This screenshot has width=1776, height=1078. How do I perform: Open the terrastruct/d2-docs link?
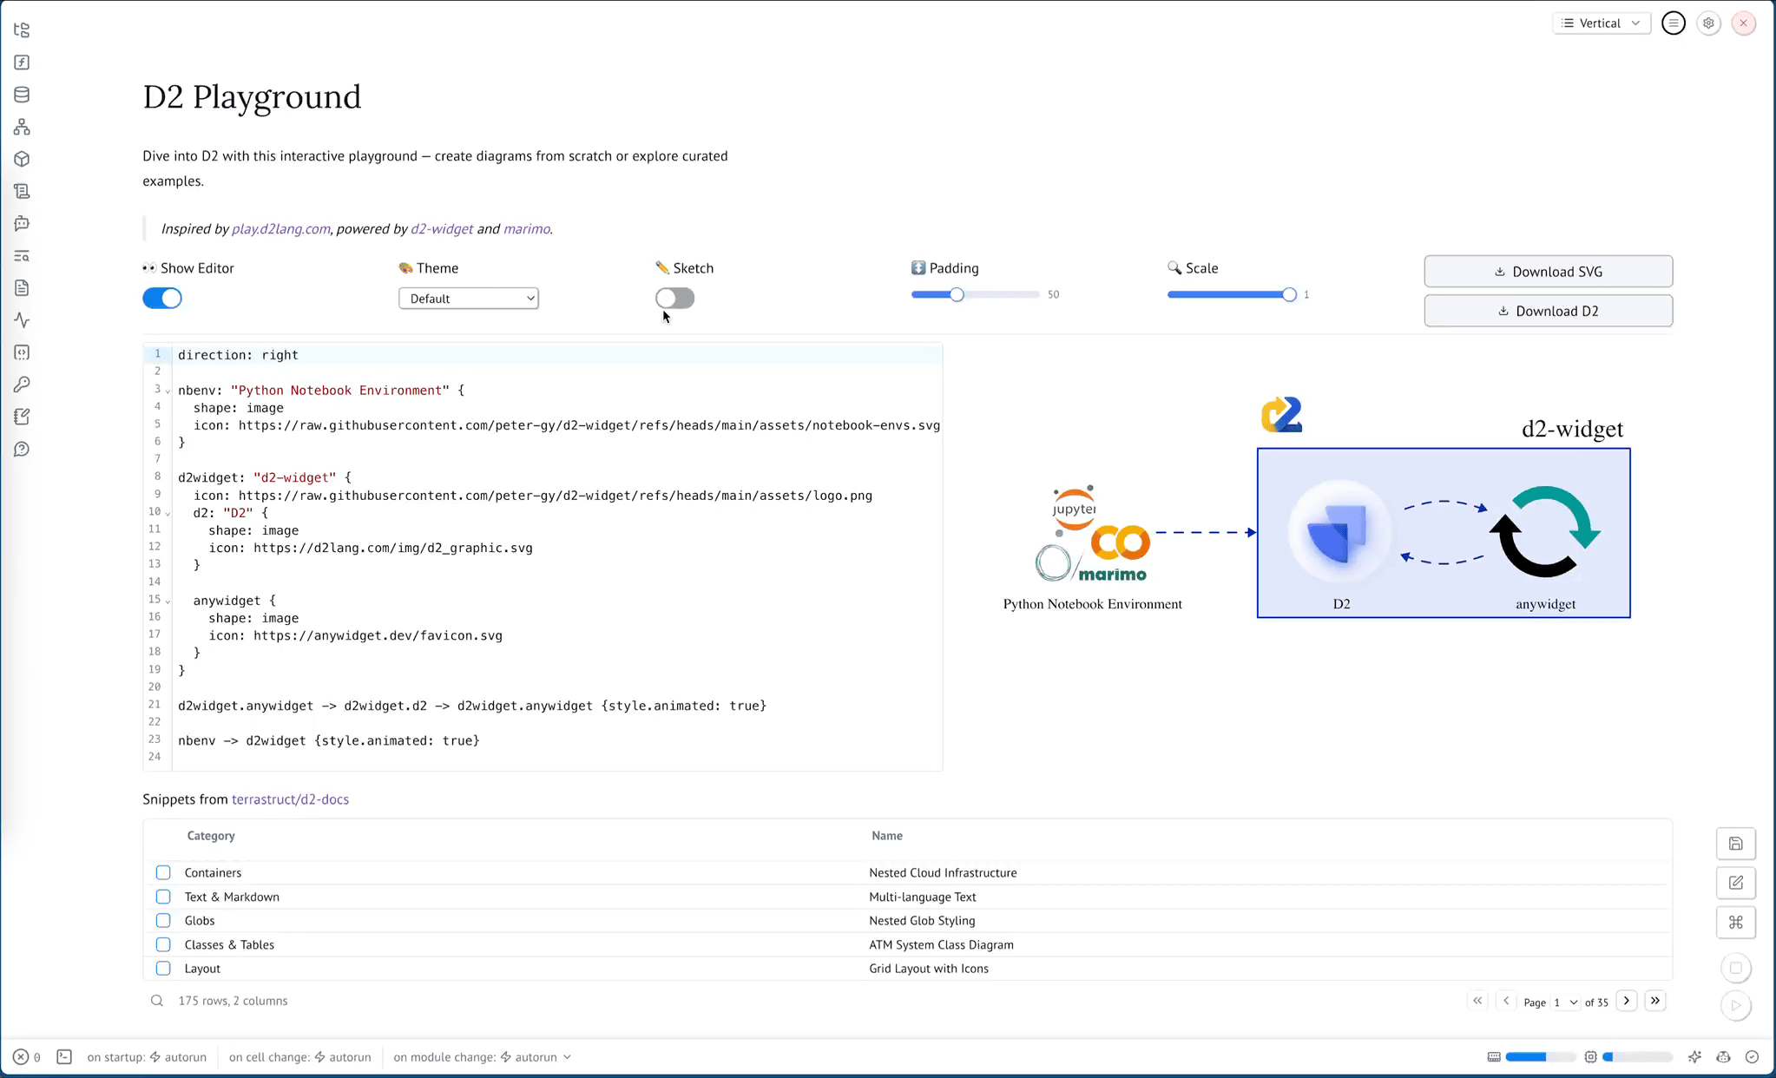[290, 799]
